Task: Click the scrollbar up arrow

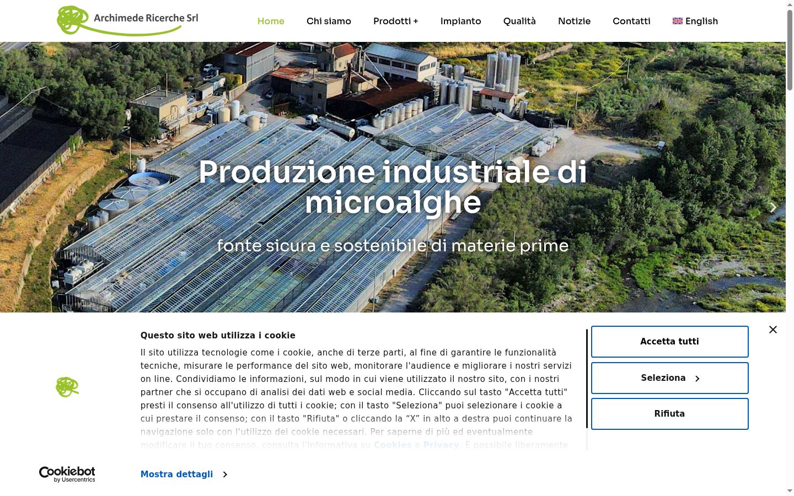Action: point(790,4)
